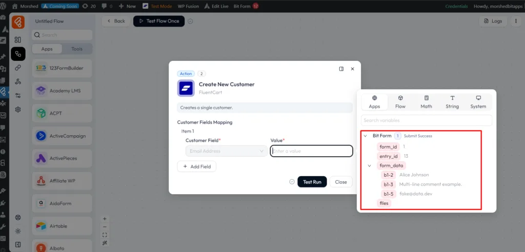Select the Flows icon in sidebar
Image resolution: width=525 pixels, height=252 pixels.
(x=18, y=54)
